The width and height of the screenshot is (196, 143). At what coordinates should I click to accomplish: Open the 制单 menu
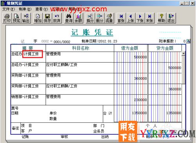pyautogui.click(x=25, y=9)
